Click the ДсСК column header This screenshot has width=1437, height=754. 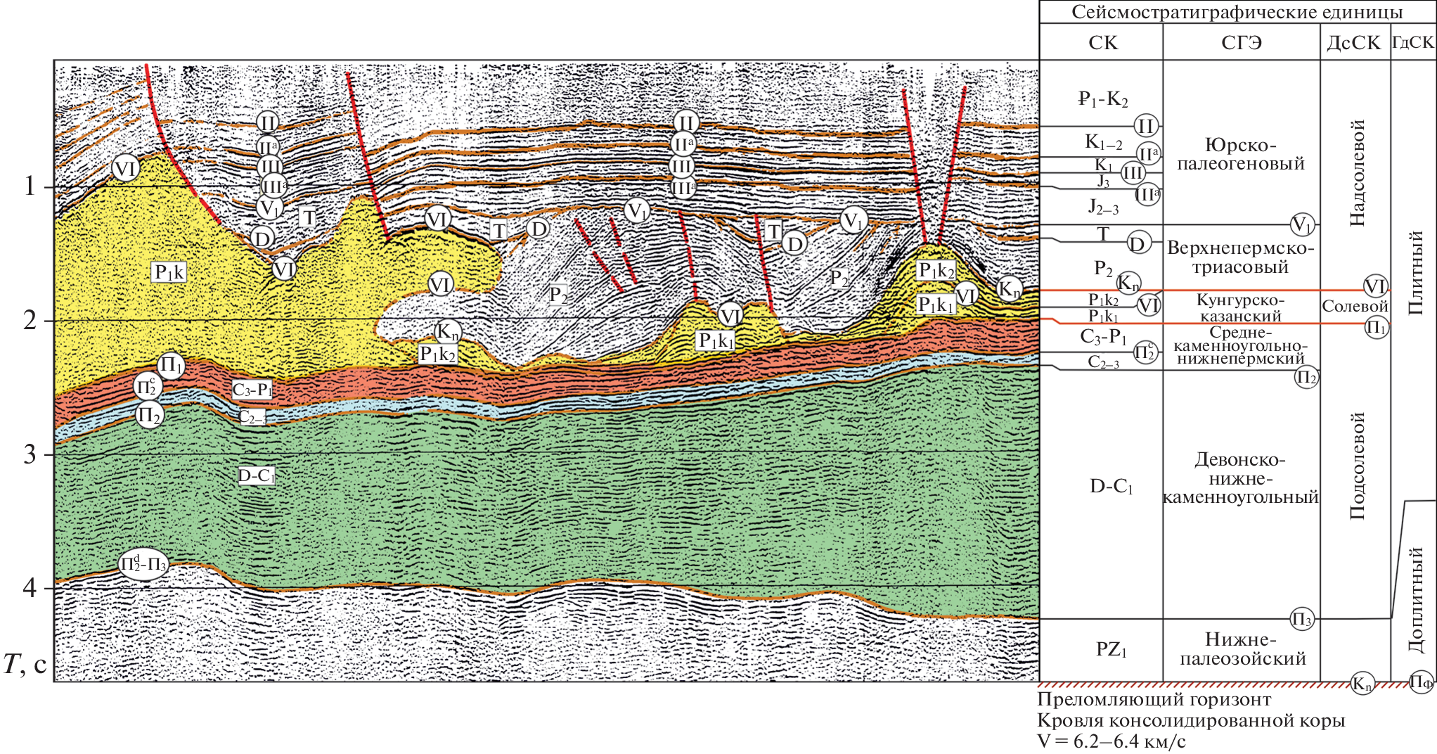point(1354,43)
